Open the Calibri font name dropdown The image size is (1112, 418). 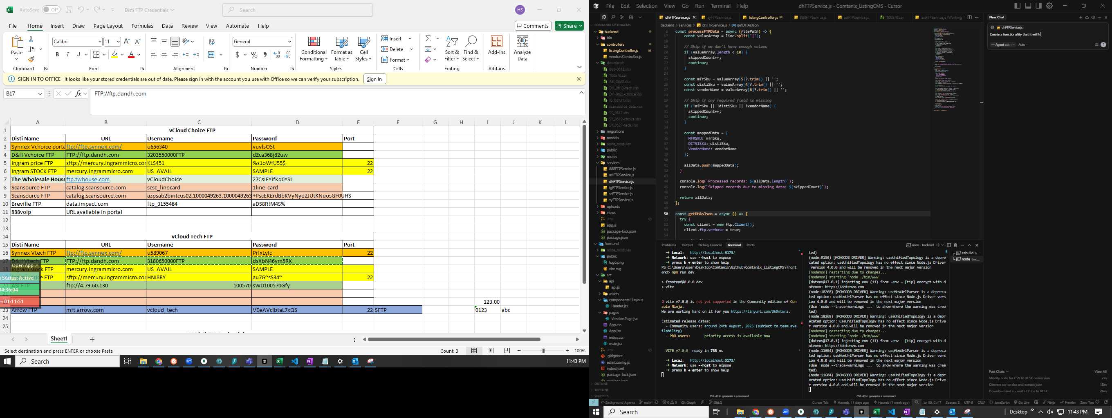click(x=100, y=41)
